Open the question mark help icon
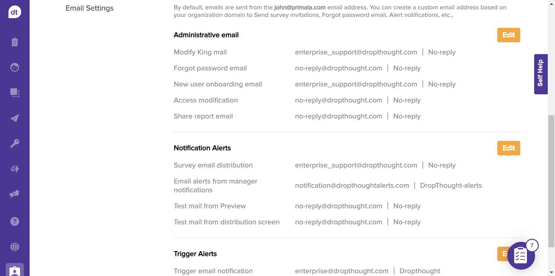The width and height of the screenshot is (555, 276). [x=15, y=222]
